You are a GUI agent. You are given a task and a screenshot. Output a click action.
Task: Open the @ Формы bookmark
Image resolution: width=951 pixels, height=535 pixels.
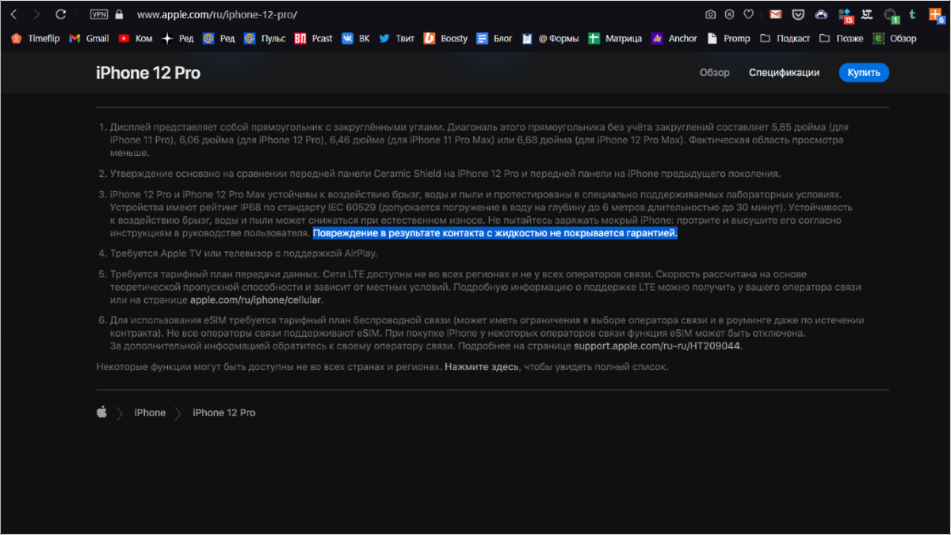point(551,38)
